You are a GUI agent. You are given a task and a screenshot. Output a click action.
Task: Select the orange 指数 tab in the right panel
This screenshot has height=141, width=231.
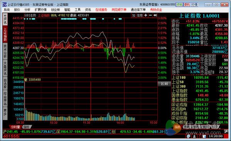(x=177, y=127)
